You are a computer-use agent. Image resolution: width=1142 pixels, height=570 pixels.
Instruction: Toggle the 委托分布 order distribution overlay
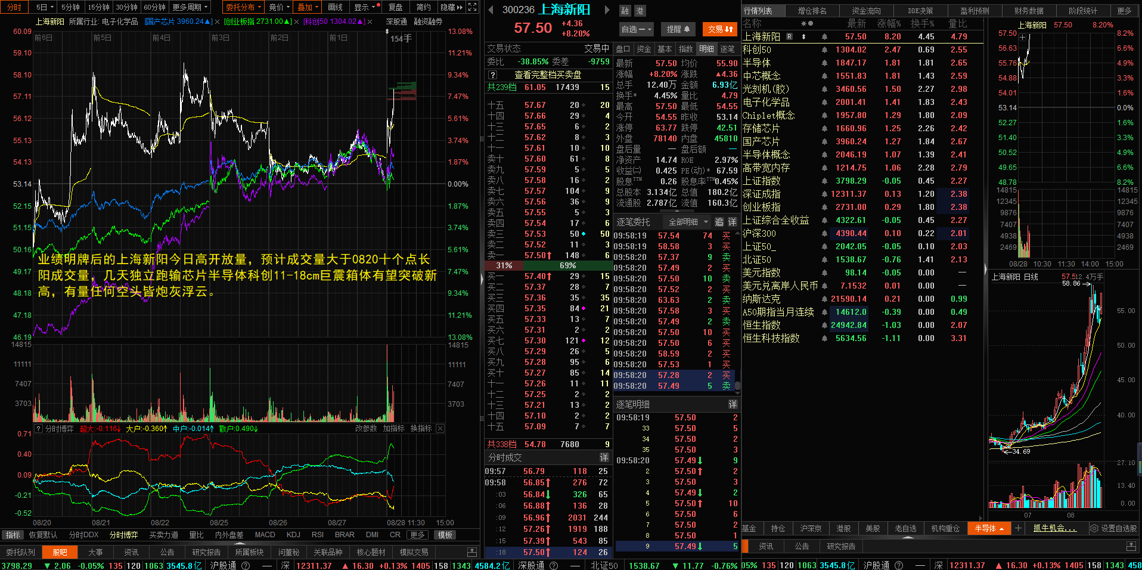click(x=243, y=7)
